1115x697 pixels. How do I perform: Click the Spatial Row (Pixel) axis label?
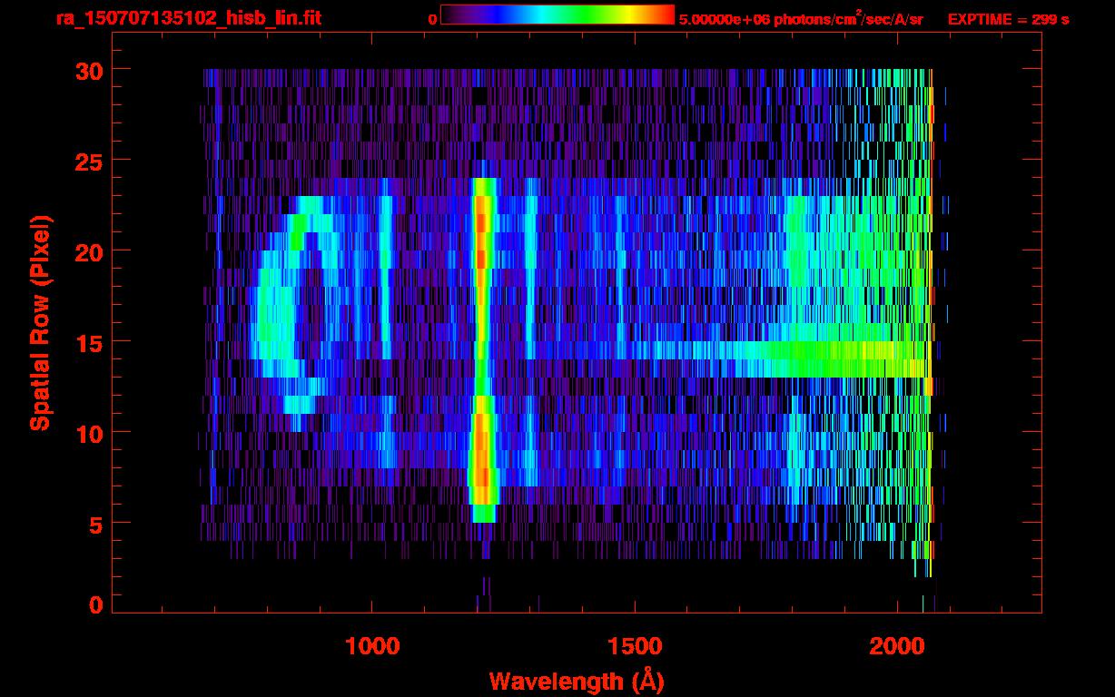[39, 322]
